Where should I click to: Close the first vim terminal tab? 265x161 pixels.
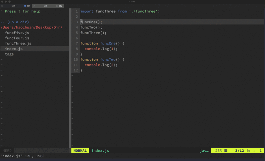(3, 6)
